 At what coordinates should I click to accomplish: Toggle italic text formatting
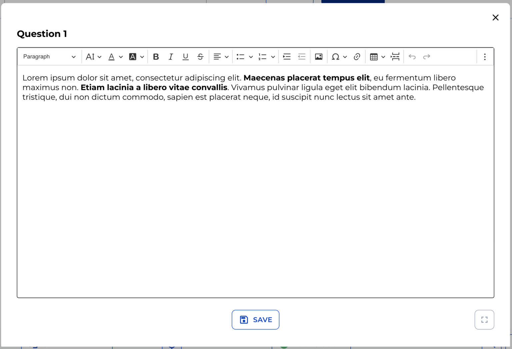coord(171,57)
